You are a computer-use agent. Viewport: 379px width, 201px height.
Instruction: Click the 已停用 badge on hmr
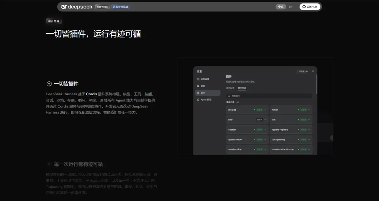click(260, 120)
